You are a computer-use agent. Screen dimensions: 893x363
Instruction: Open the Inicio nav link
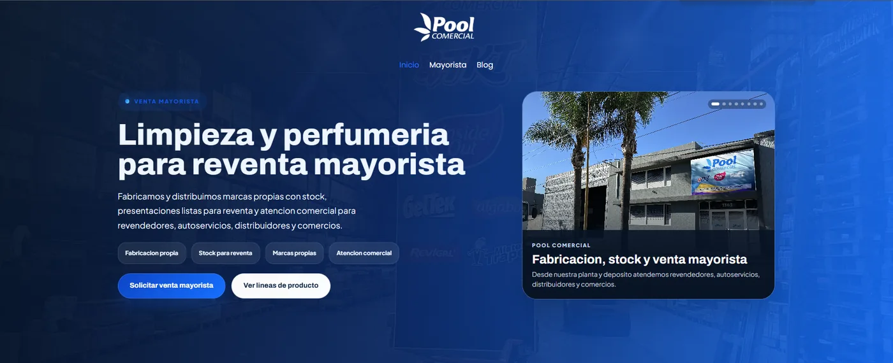click(409, 65)
